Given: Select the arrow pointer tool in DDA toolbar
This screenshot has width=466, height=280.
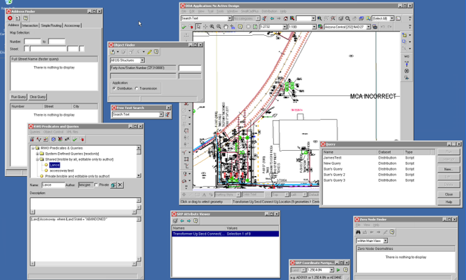Looking at the screenshot, I should coord(198,27).
